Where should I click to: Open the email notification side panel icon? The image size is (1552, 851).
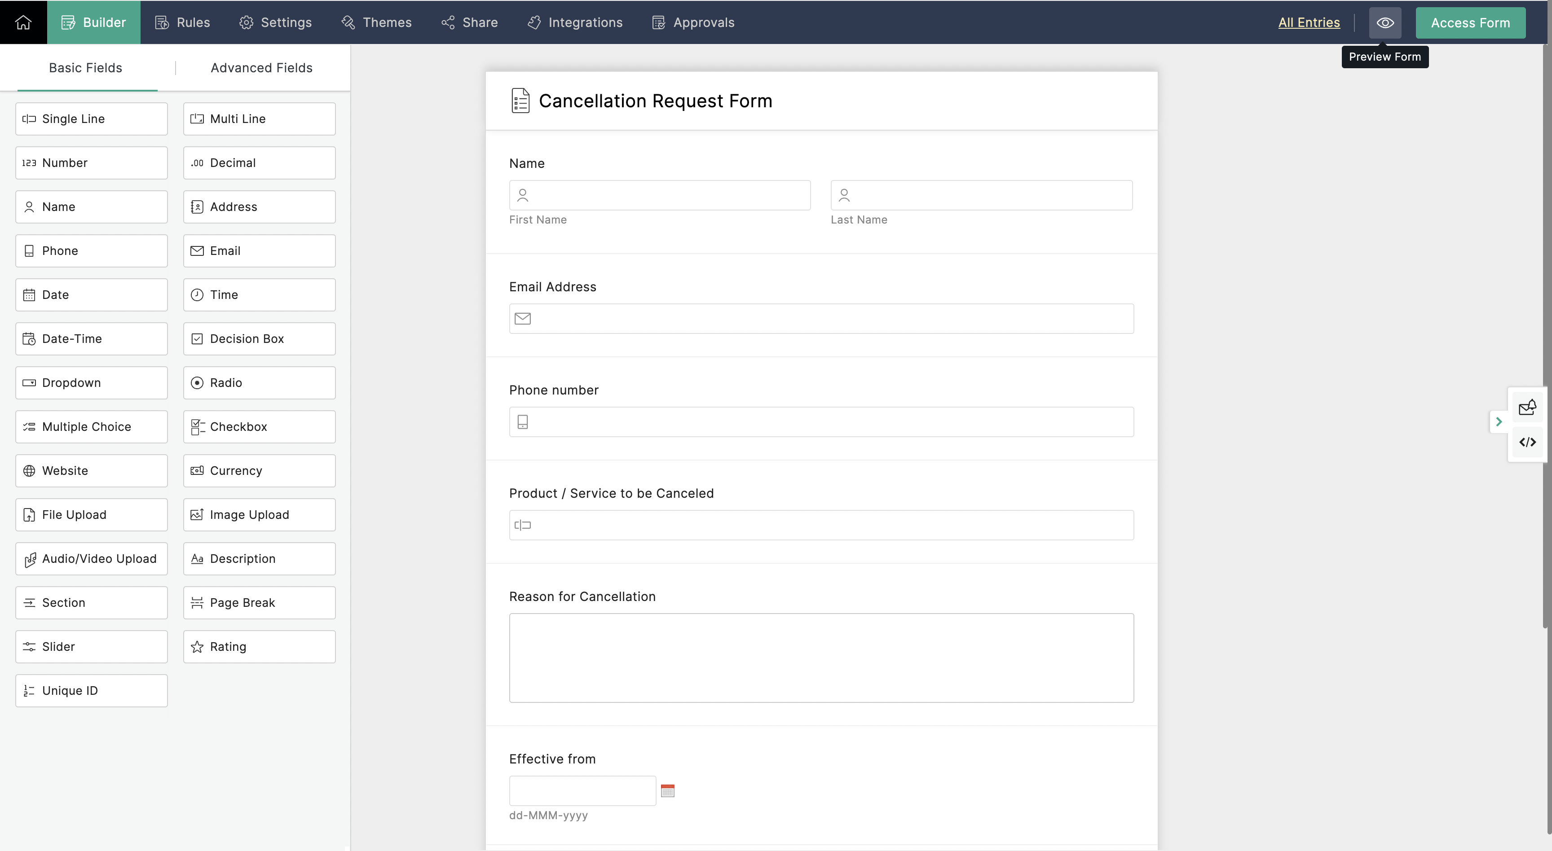coord(1527,408)
